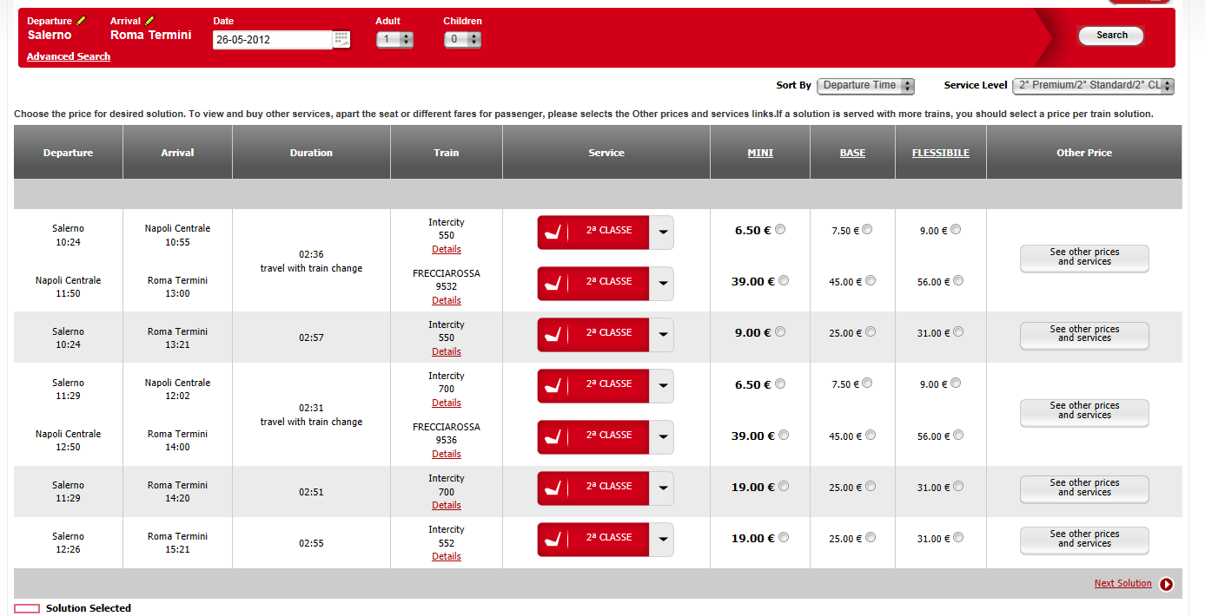Go to Next Solution link

[x=1122, y=583]
